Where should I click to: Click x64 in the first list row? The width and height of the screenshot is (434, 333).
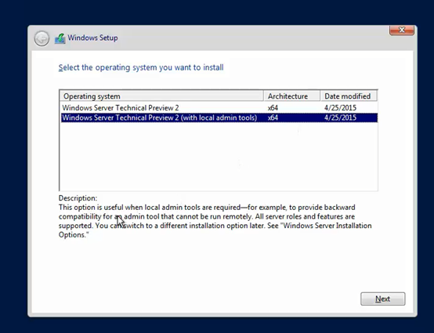point(273,107)
